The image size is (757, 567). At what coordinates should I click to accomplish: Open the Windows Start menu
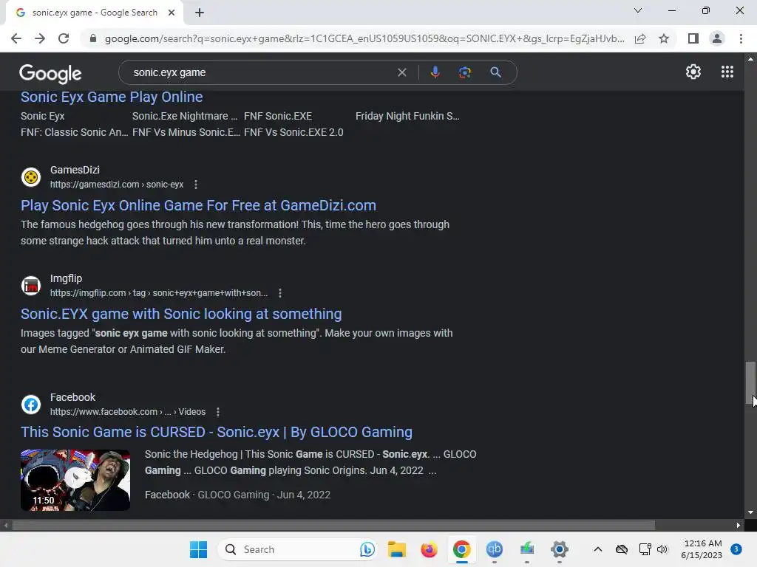tap(198, 549)
